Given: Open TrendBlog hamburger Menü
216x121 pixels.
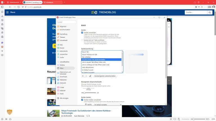Looking at the screenshot, I should [x=11, y=12].
